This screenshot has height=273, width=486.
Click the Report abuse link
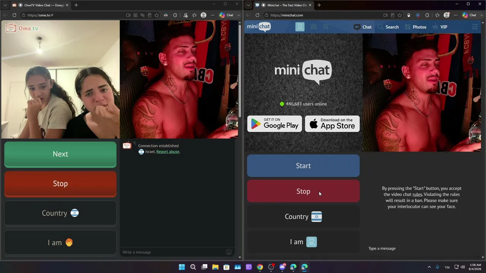[x=167, y=152]
